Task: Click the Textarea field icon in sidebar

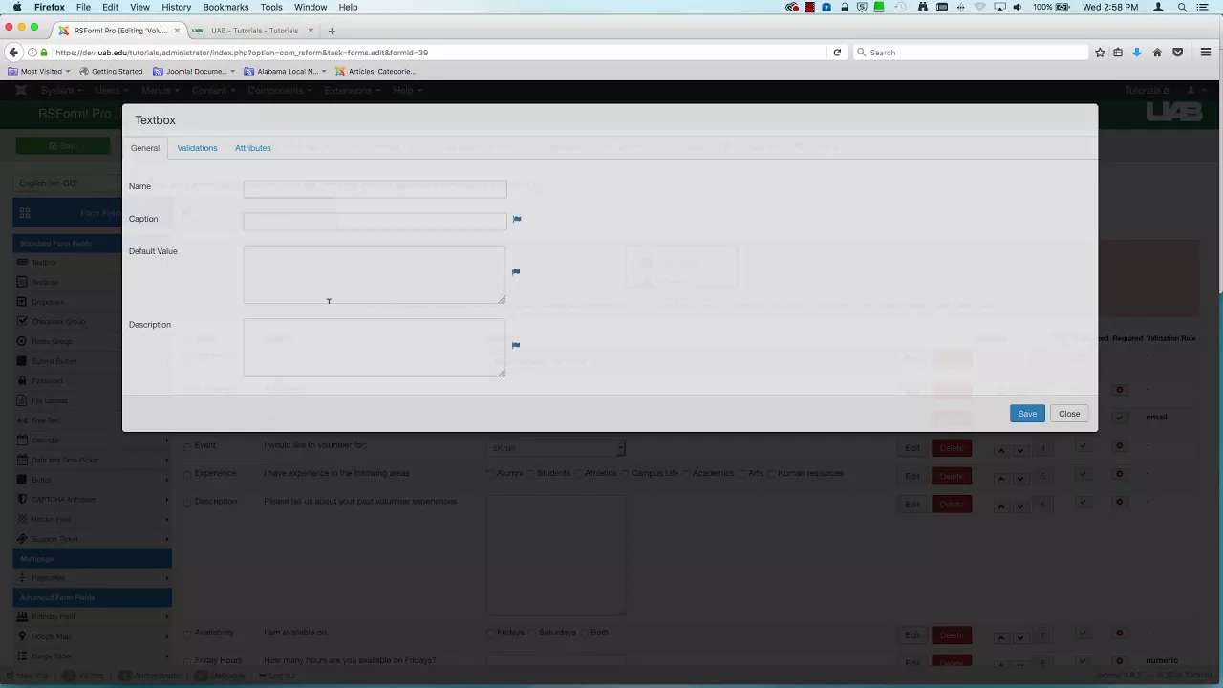Action: point(22,282)
